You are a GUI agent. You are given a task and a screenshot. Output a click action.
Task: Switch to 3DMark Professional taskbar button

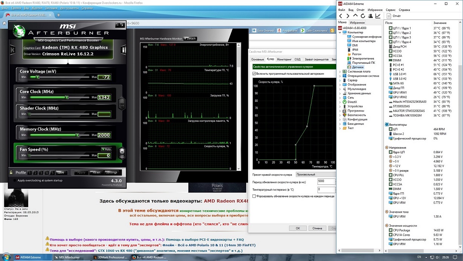(110, 257)
